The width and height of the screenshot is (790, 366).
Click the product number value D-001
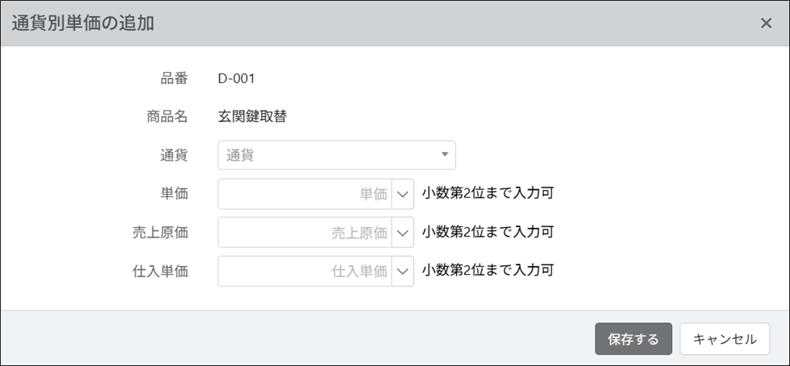pyautogui.click(x=237, y=78)
